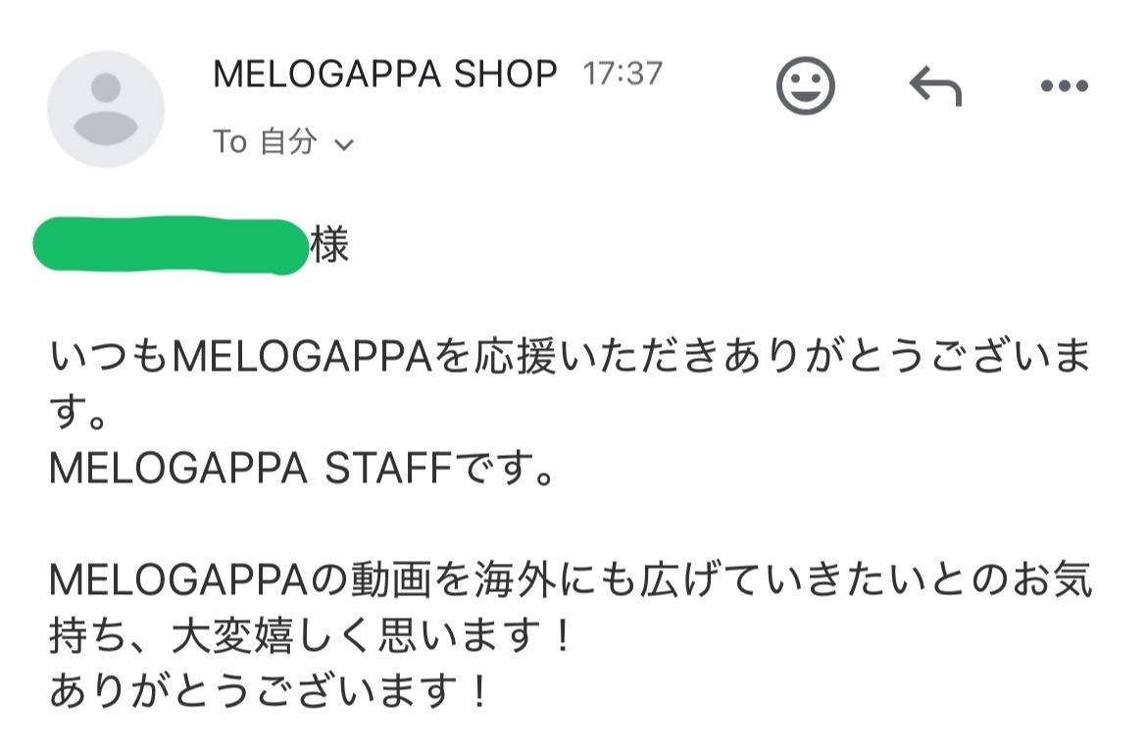Reply using the curved arrow icon
1147x752 pixels.
[935, 85]
